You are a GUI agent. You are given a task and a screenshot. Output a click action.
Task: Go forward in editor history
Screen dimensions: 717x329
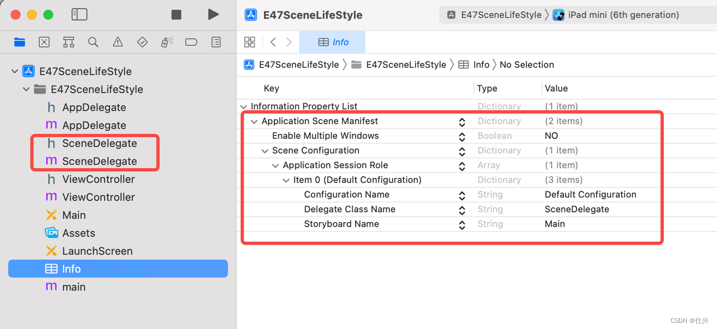tap(289, 42)
